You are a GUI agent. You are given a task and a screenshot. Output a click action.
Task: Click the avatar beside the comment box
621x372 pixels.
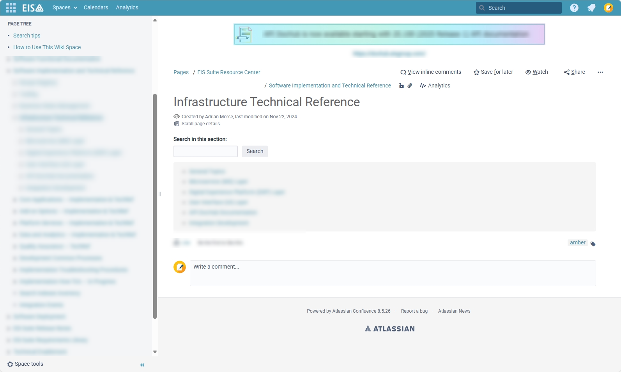coord(180,267)
